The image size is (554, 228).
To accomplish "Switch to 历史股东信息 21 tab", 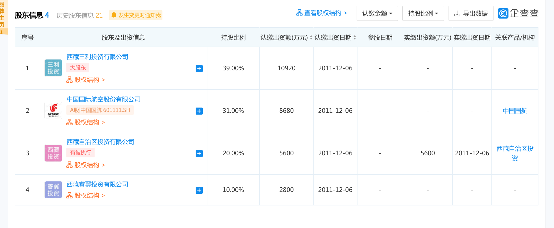I will [79, 15].
